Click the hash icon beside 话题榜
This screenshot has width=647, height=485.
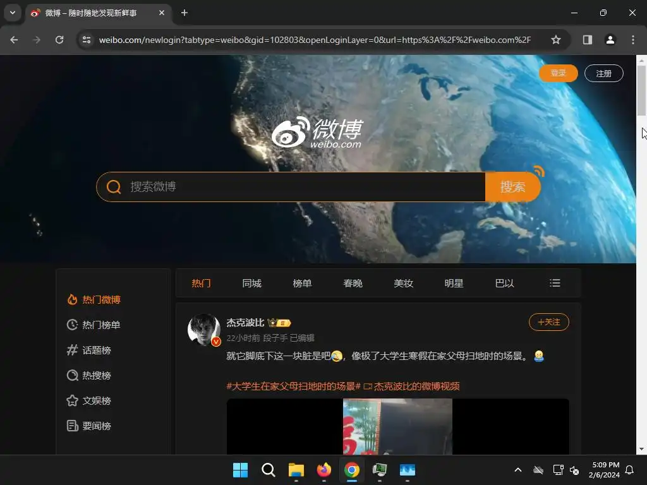[x=72, y=350]
